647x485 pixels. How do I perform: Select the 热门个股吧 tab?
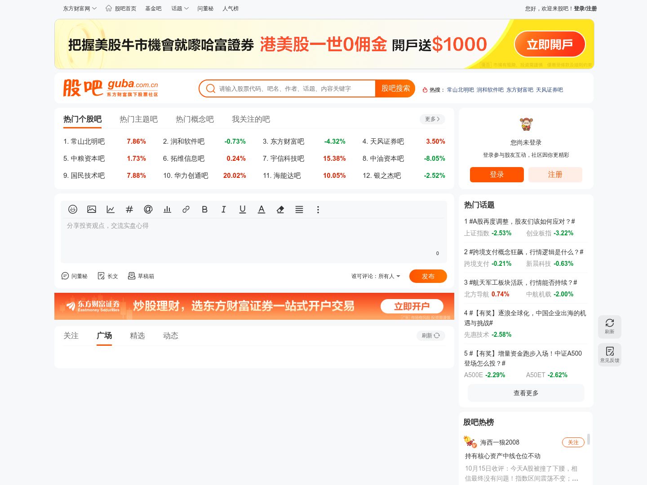[x=82, y=119]
